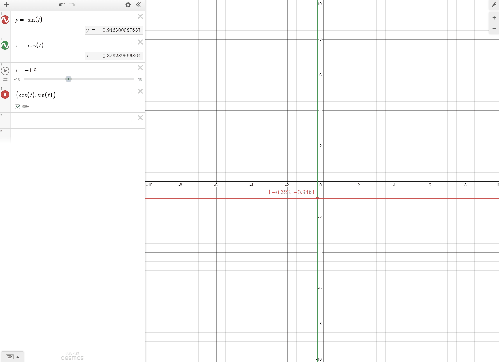The height and width of the screenshot is (362, 499).
Task: Click the t slider thumb
Action: click(68, 79)
